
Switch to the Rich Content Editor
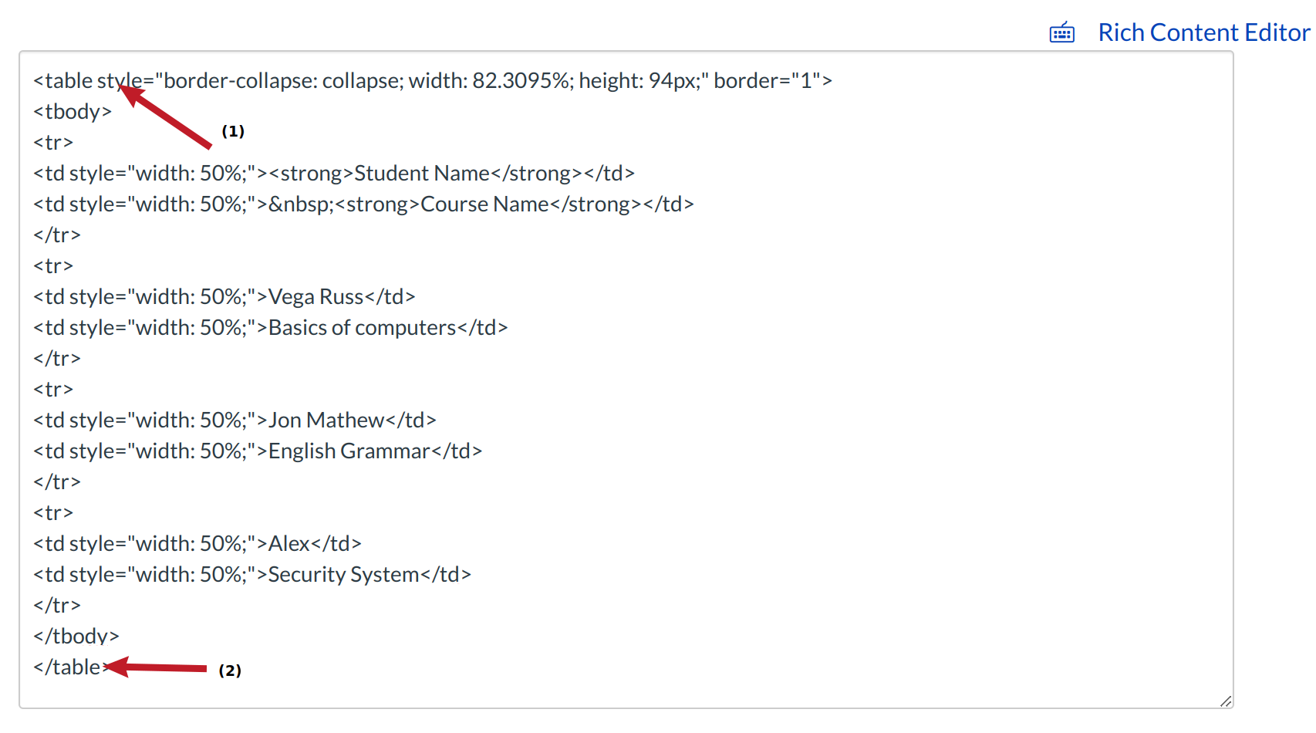pos(1203,32)
